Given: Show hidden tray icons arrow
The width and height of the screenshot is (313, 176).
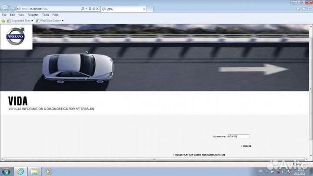Looking at the screenshot, I should coord(266,172).
